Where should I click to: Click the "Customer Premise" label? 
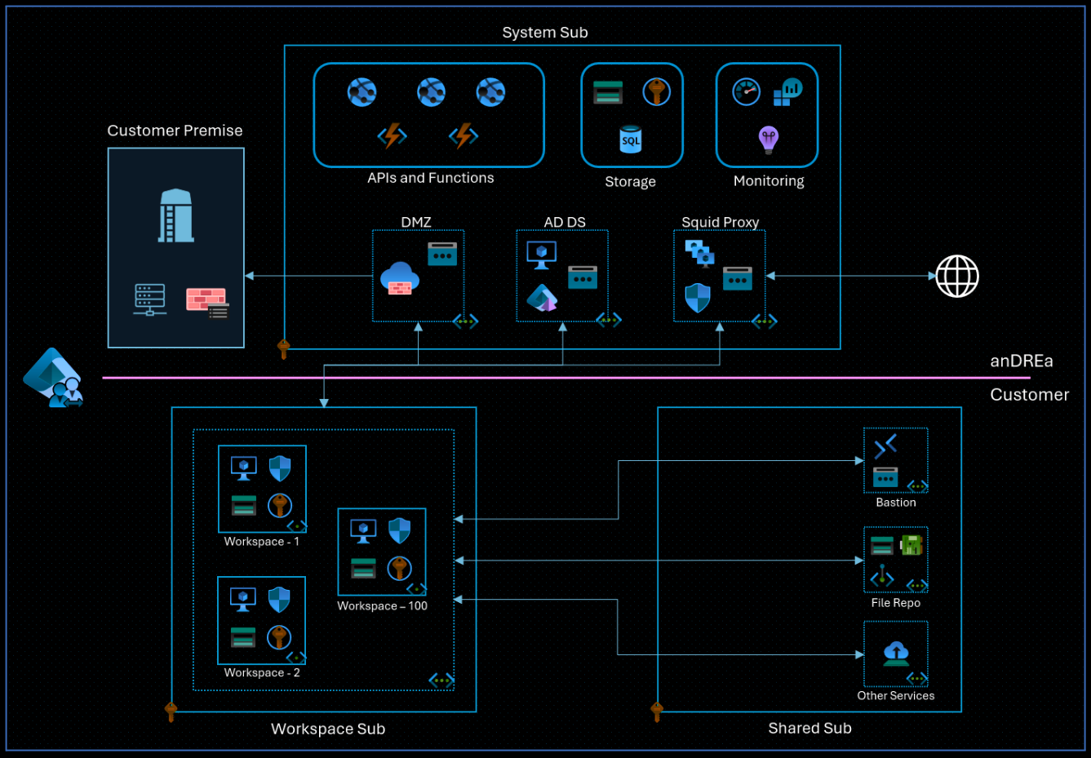pos(175,131)
